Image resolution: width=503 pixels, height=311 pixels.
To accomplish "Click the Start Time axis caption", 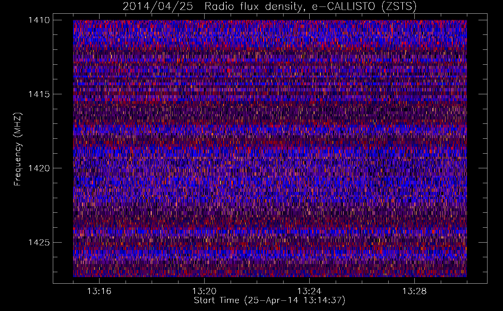I will click(x=270, y=300).
